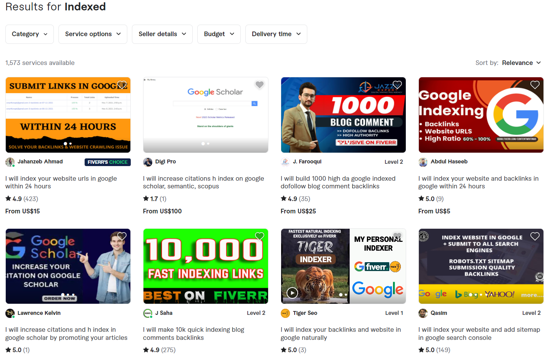This screenshot has height=356, width=555.
Task: Click the From US$5 price
Action: pos(434,211)
